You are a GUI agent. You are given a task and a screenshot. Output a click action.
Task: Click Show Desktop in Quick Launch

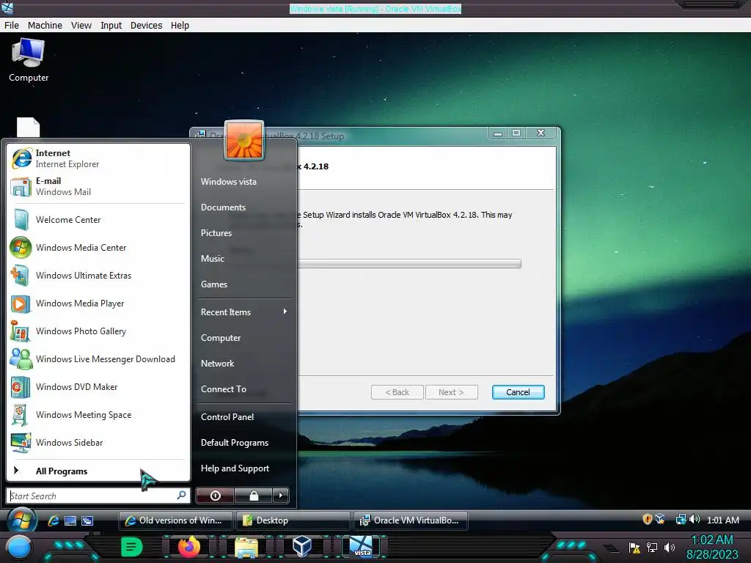click(70, 520)
